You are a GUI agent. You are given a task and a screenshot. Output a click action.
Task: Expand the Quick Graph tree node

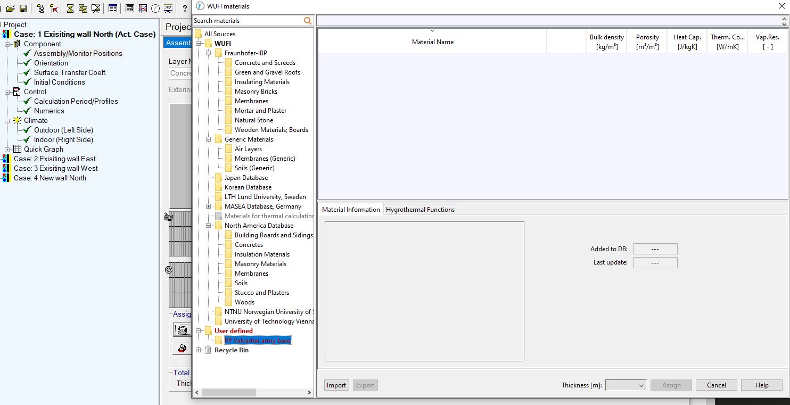coord(7,150)
